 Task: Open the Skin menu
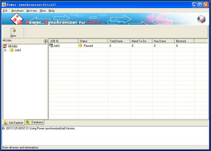43,10
